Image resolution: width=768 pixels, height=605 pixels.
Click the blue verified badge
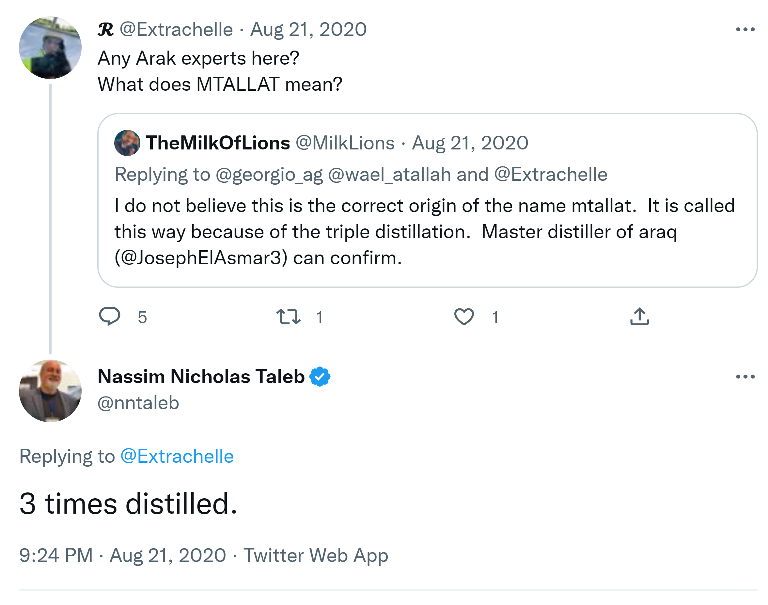(x=320, y=376)
